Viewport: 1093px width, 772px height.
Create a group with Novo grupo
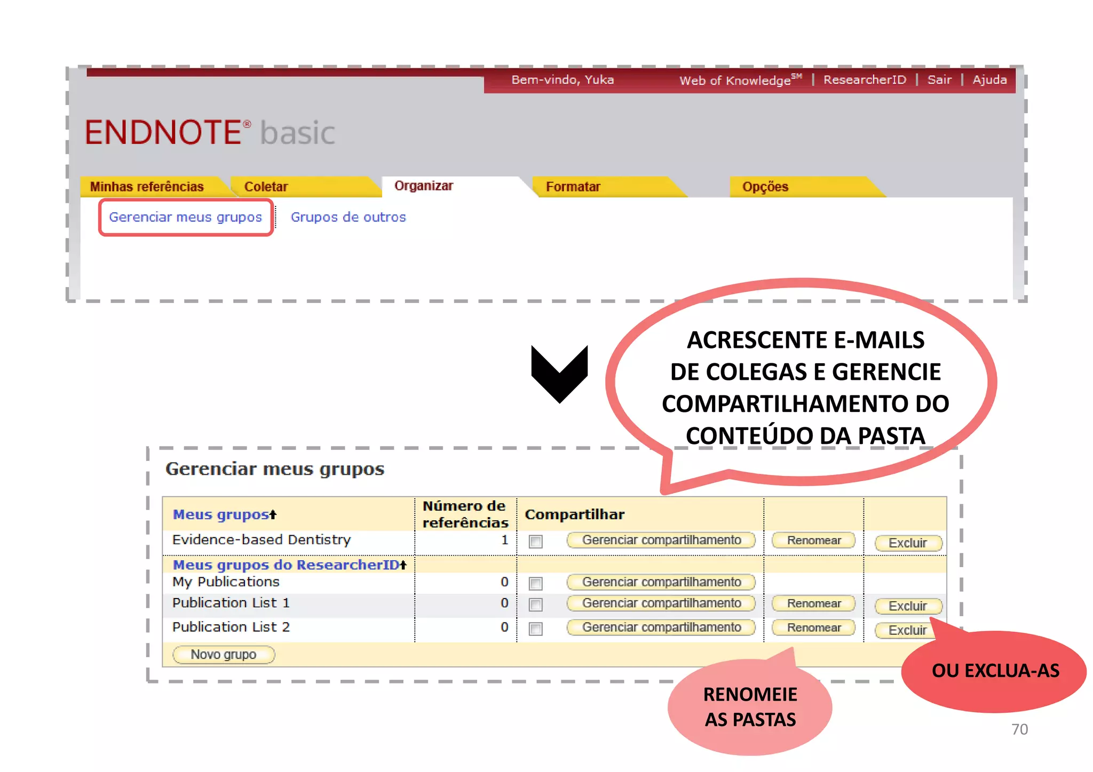224,655
